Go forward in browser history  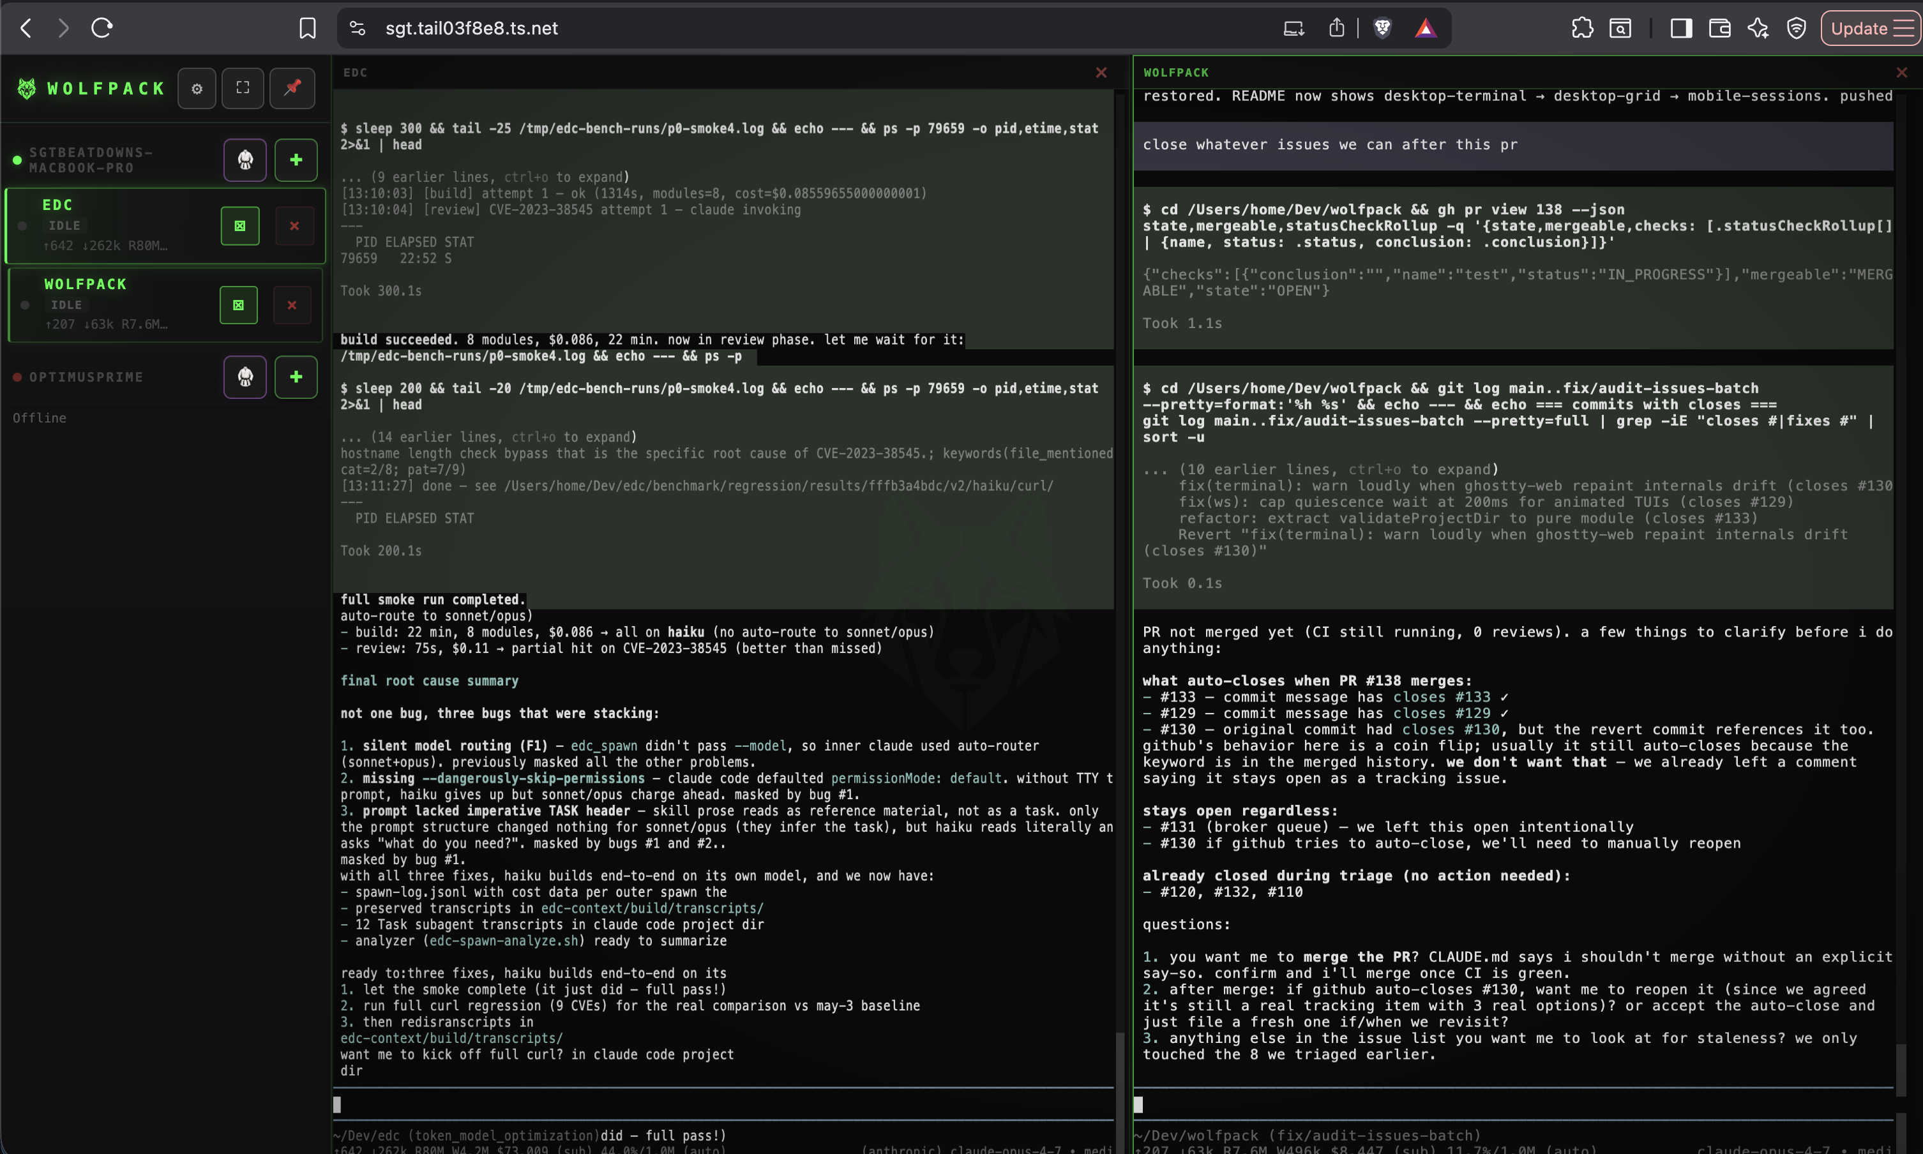64,29
